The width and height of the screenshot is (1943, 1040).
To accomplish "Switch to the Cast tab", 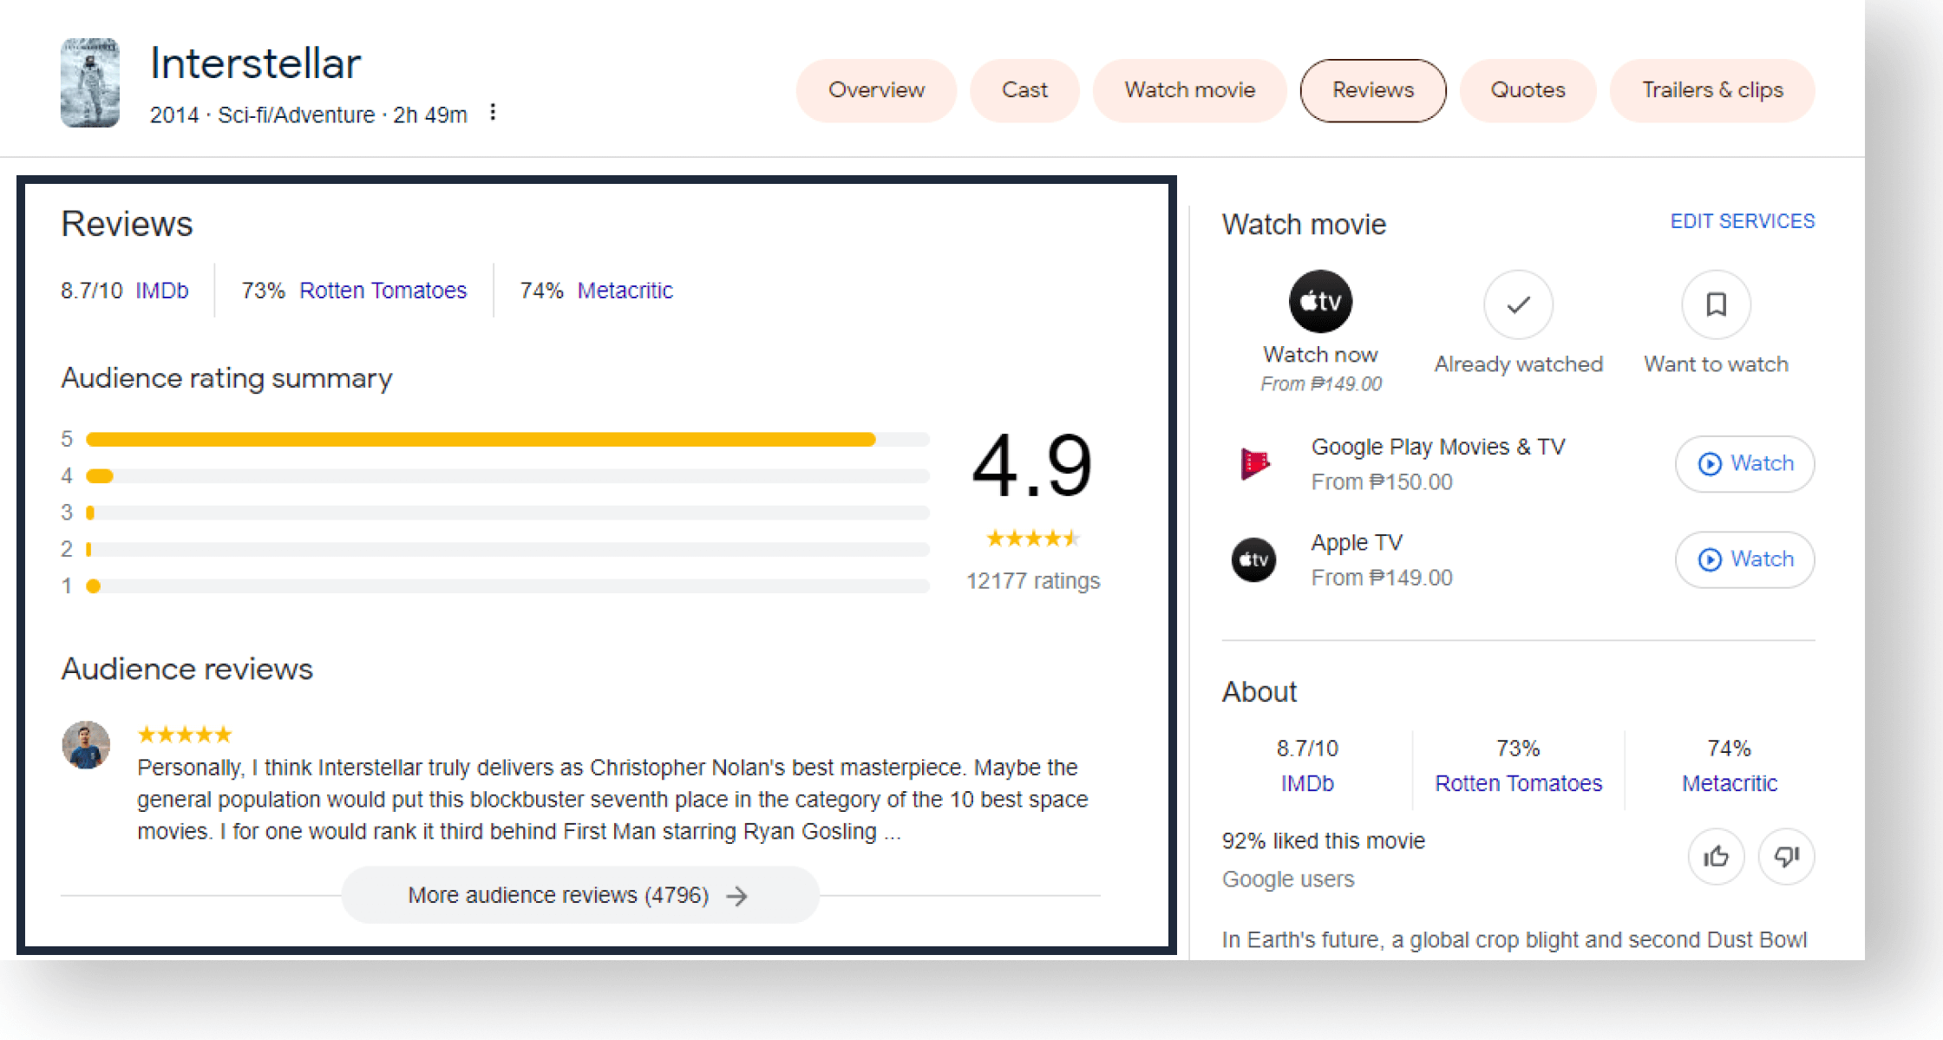I will (1024, 89).
